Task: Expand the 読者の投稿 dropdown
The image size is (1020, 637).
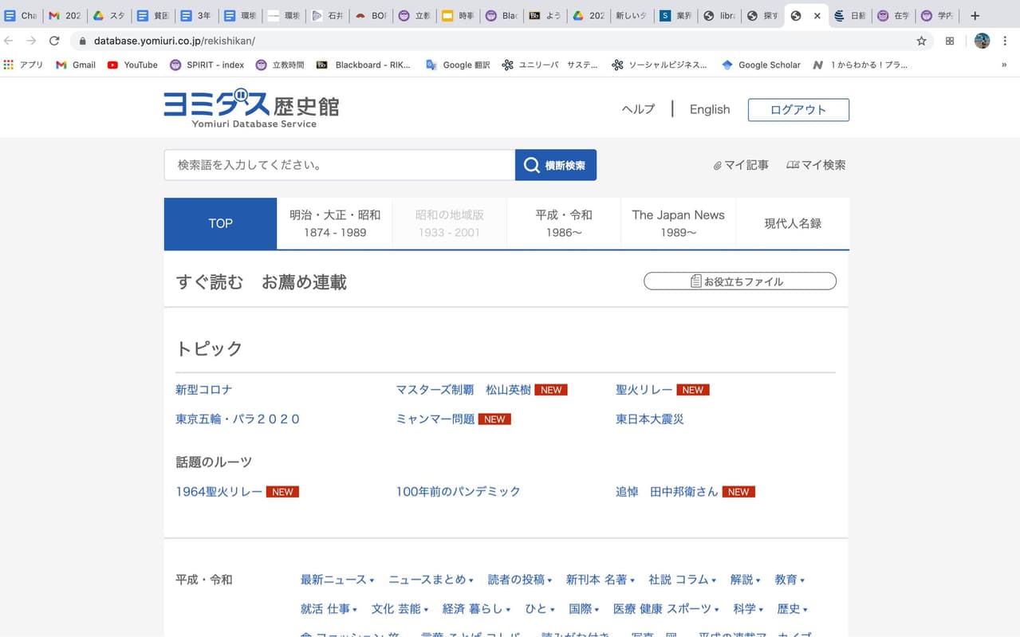Action: click(x=520, y=580)
